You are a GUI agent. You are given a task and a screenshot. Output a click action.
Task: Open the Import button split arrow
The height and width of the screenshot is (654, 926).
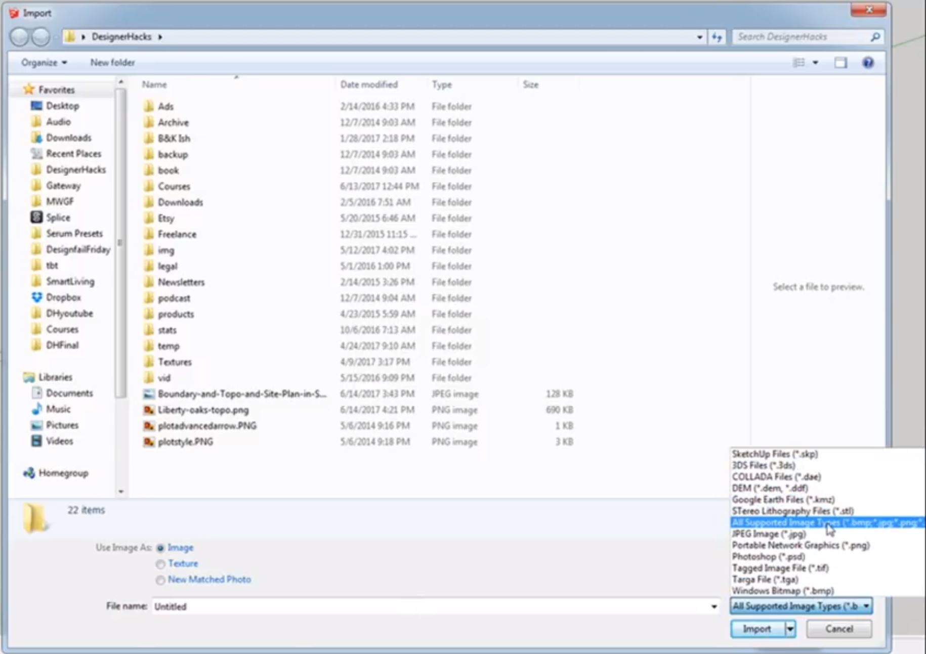point(790,629)
